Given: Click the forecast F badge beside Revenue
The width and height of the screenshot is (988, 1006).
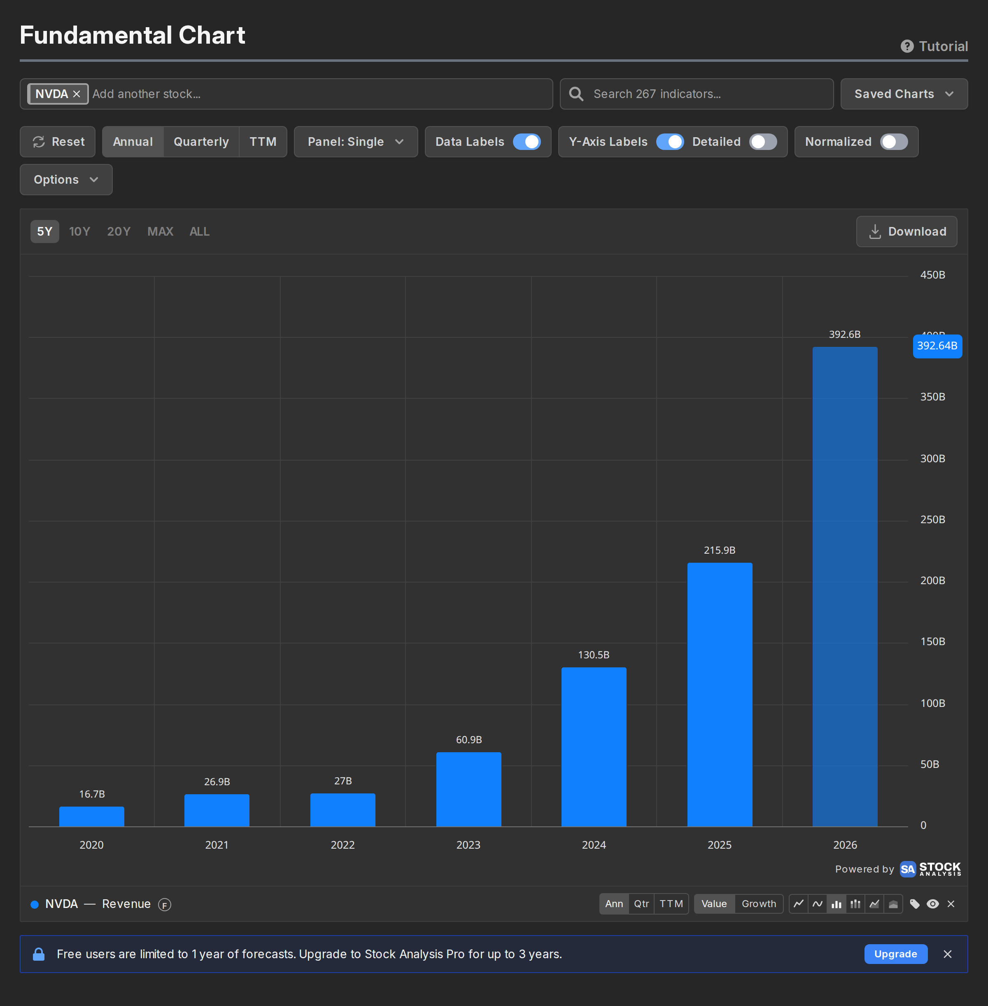Looking at the screenshot, I should pyautogui.click(x=165, y=905).
